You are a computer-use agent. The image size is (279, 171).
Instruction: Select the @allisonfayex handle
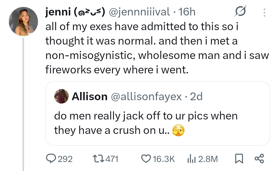(146, 96)
